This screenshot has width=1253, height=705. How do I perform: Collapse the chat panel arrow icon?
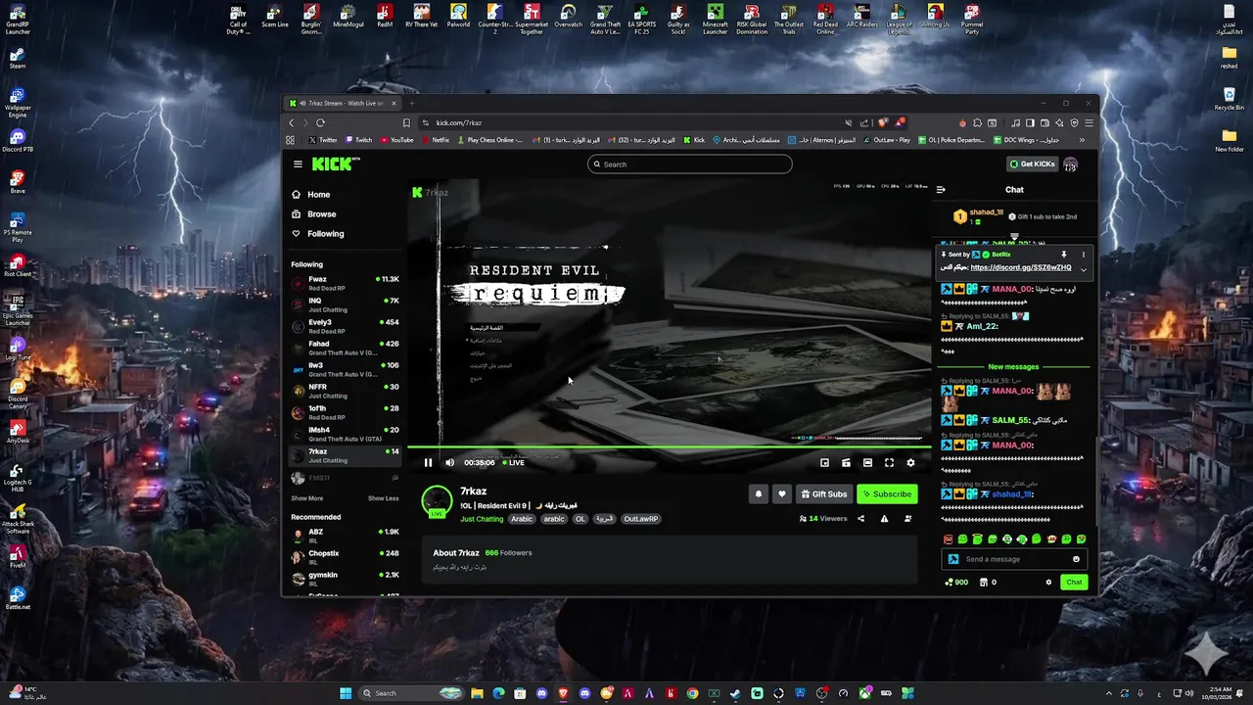(x=941, y=190)
